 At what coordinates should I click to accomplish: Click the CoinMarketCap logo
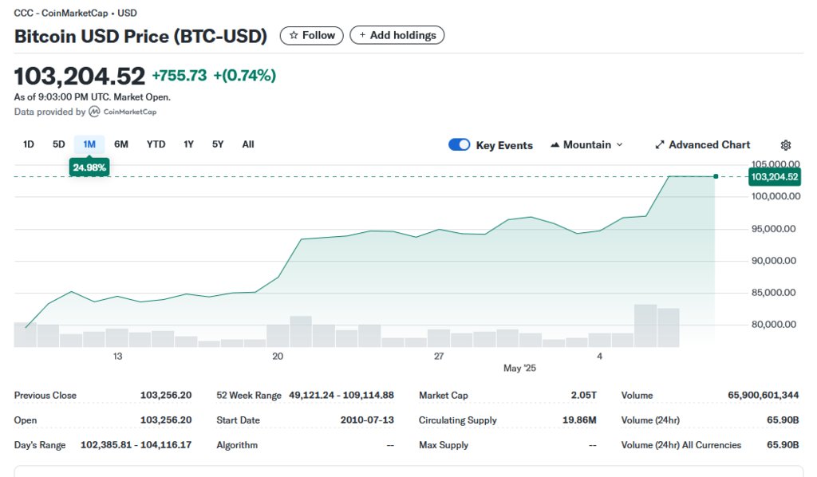123,112
